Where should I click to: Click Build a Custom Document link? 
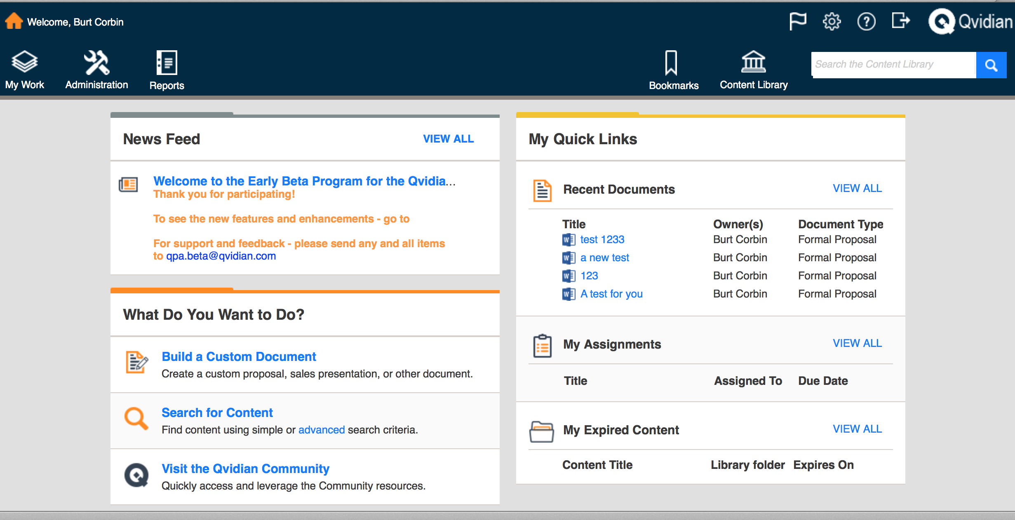pyautogui.click(x=239, y=356)
